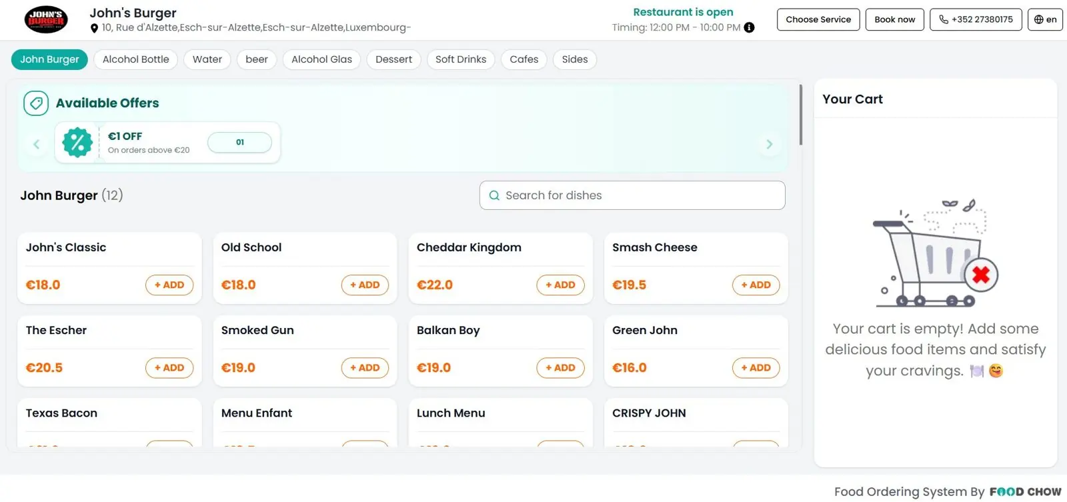
Task: Open the beer category
Action: click(x=257, y=59)
